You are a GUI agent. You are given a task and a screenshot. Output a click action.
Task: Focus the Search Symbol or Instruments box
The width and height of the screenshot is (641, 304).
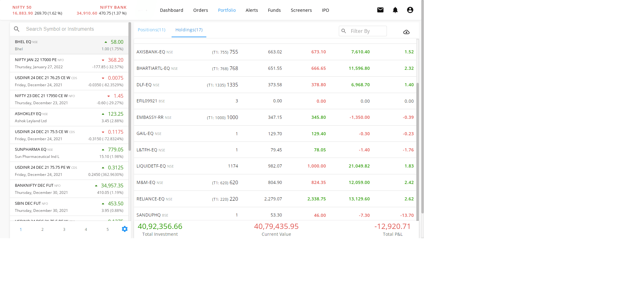point(74,29)
